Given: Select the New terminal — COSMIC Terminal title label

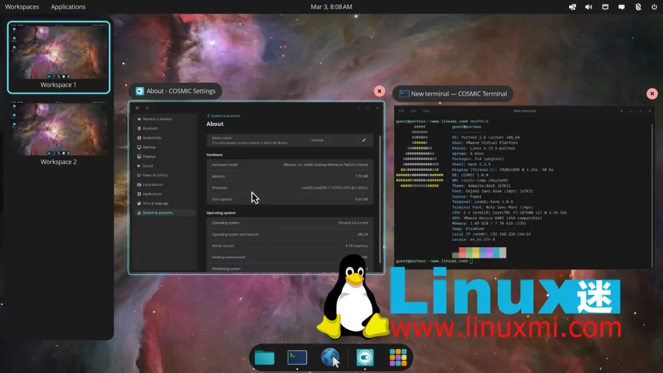Looking at the screenshot, I should click(x=453, y=94).
